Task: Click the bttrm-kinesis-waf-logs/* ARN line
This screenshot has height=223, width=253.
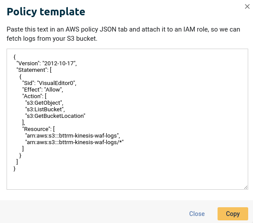Action: (x=74, y=142)
